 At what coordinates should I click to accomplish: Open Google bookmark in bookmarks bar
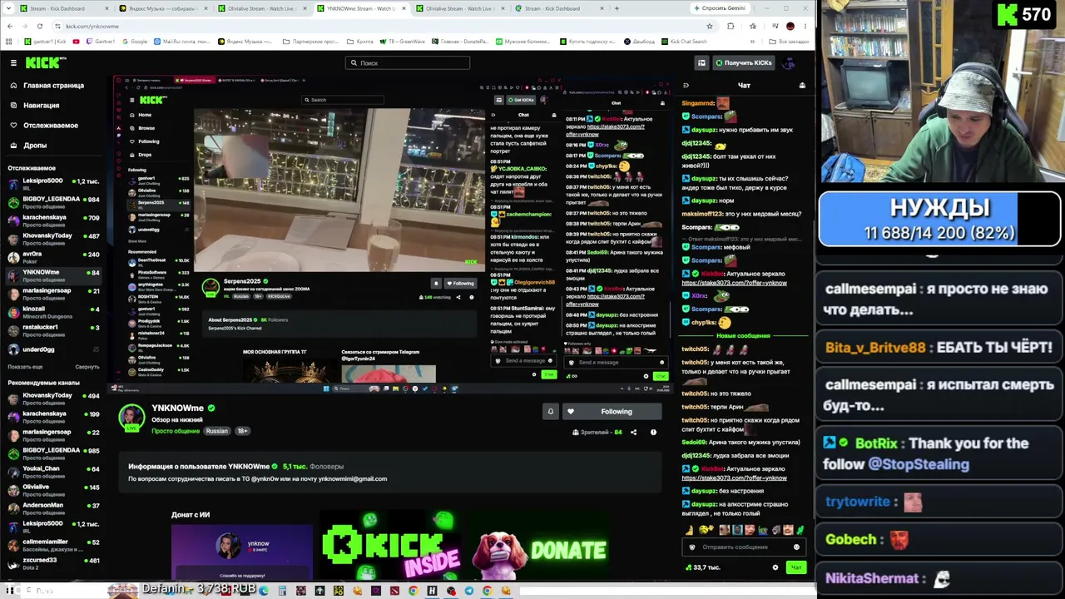(x=135, y=42)
